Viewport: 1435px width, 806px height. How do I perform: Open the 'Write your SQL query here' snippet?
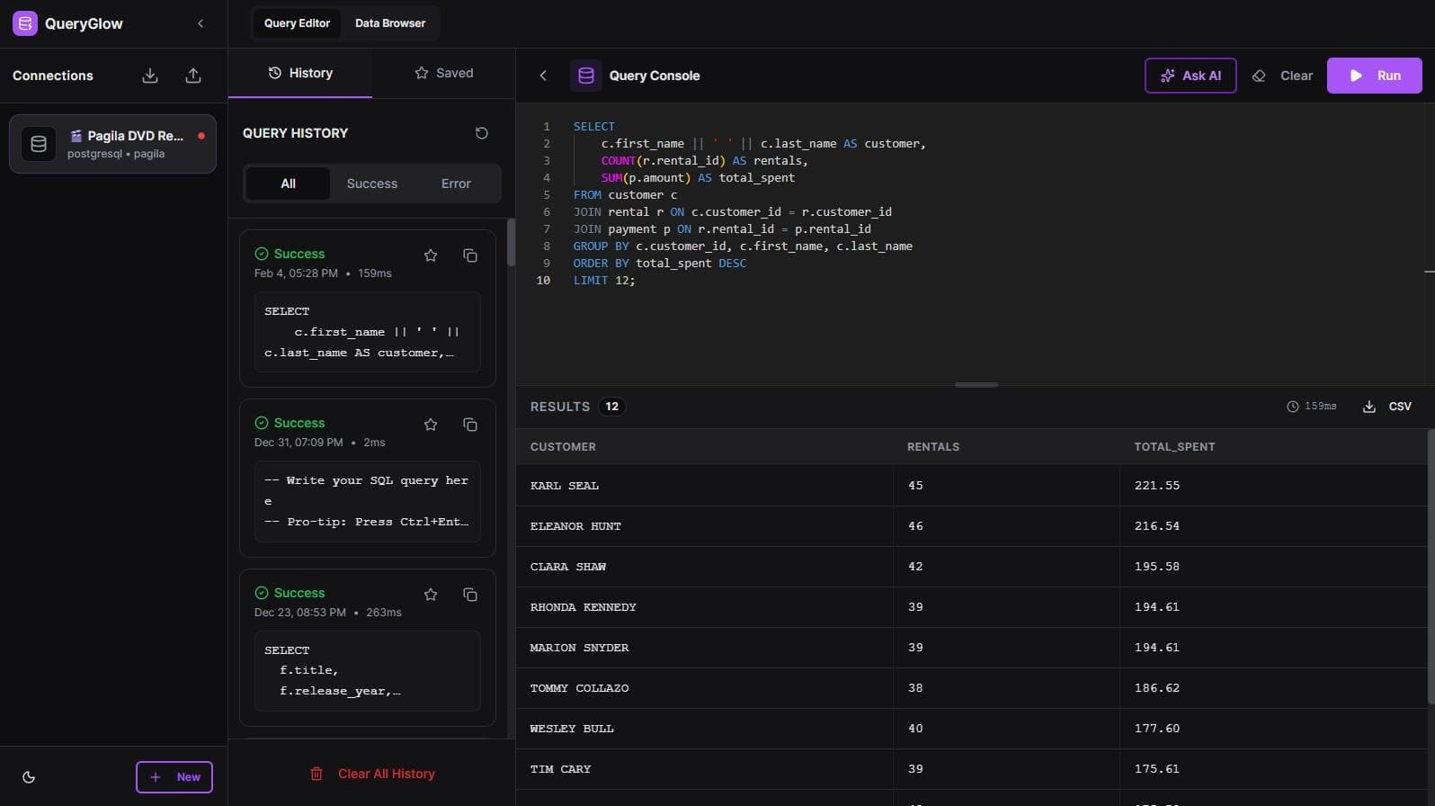[368, 501]
